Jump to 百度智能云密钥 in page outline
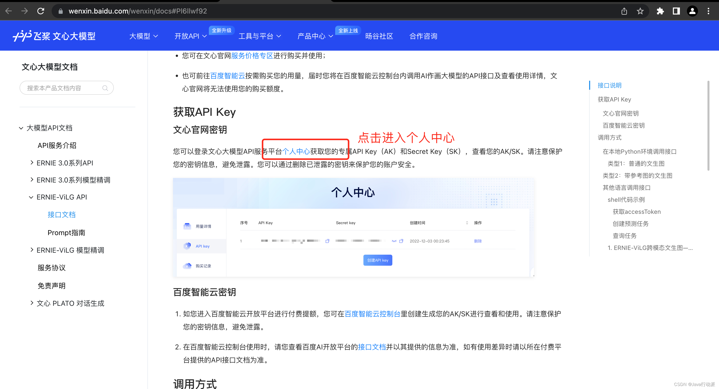 (623, 126)
